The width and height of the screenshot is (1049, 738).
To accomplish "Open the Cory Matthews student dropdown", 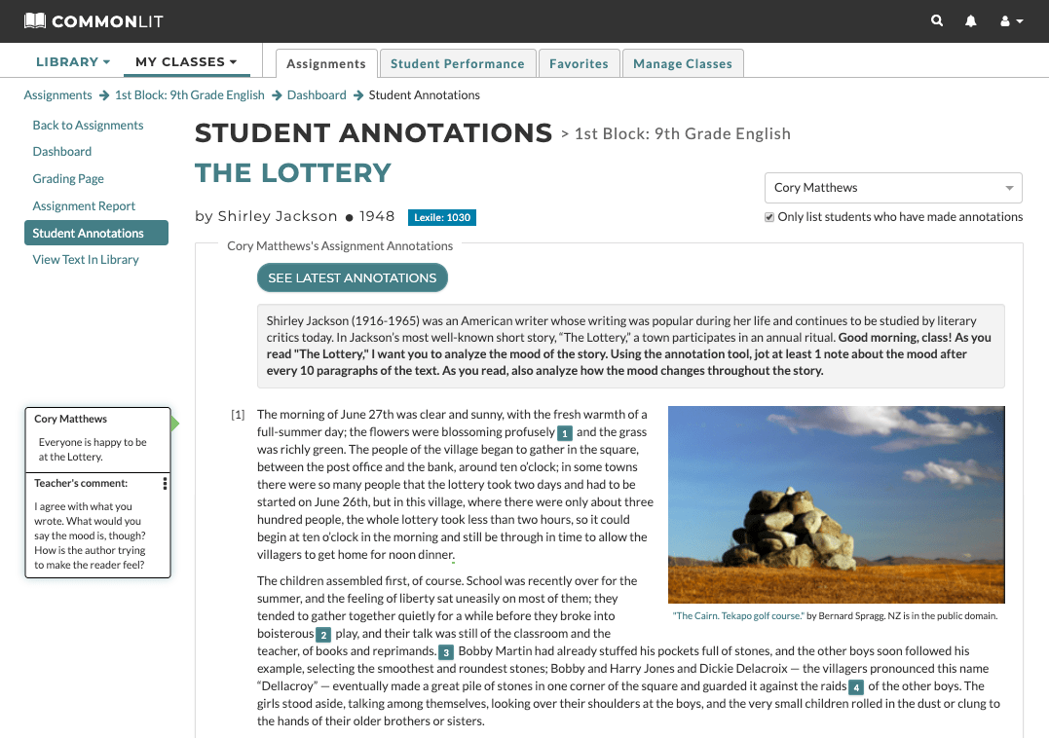I will 893,188.
